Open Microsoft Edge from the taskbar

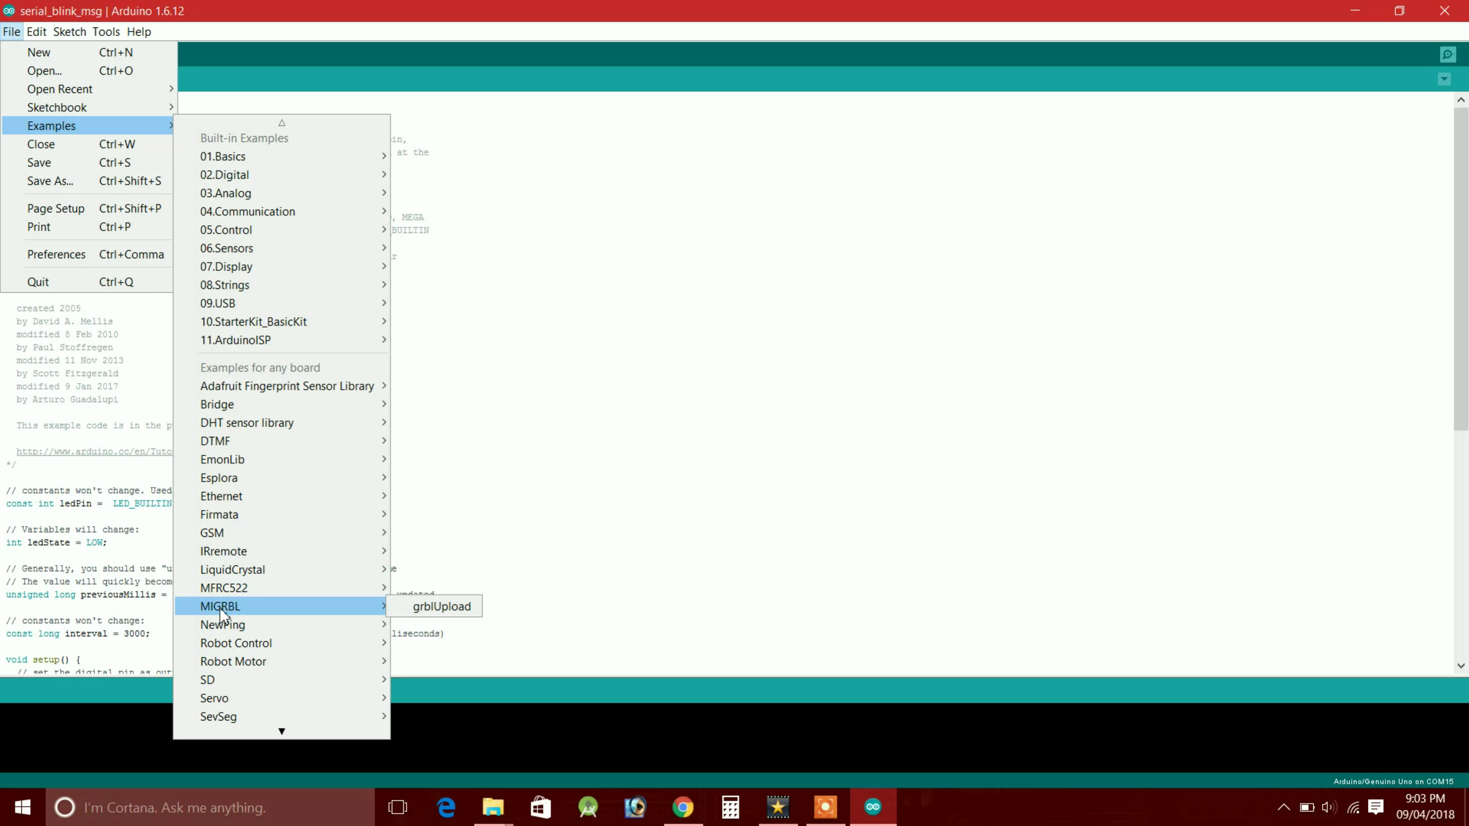pyautogui.click(x=446, y=807)
